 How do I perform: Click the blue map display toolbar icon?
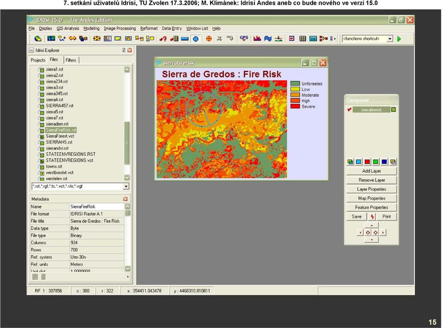coord(51,38)
